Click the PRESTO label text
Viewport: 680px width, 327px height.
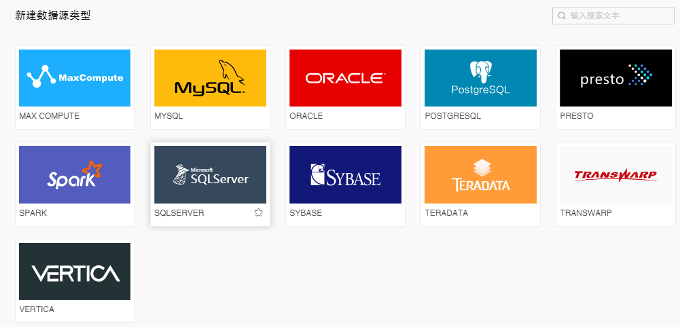(576, 116)
